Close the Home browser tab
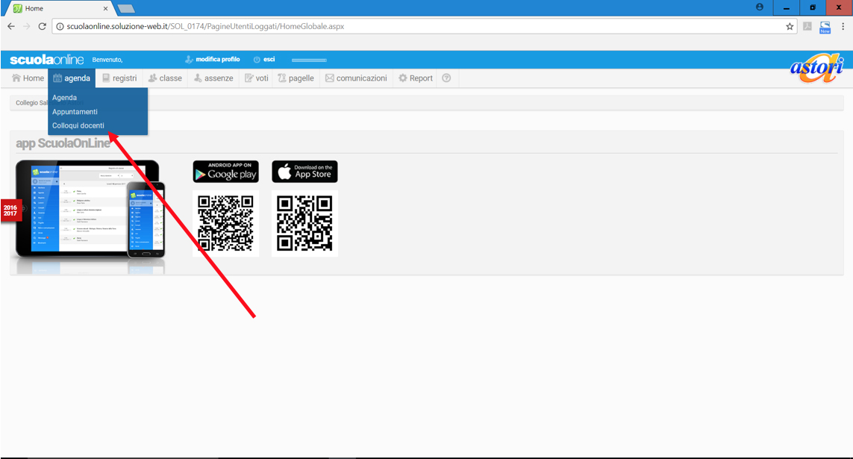Image resolution: width=853 pixels, height=459 pixels. pos(105,8)
